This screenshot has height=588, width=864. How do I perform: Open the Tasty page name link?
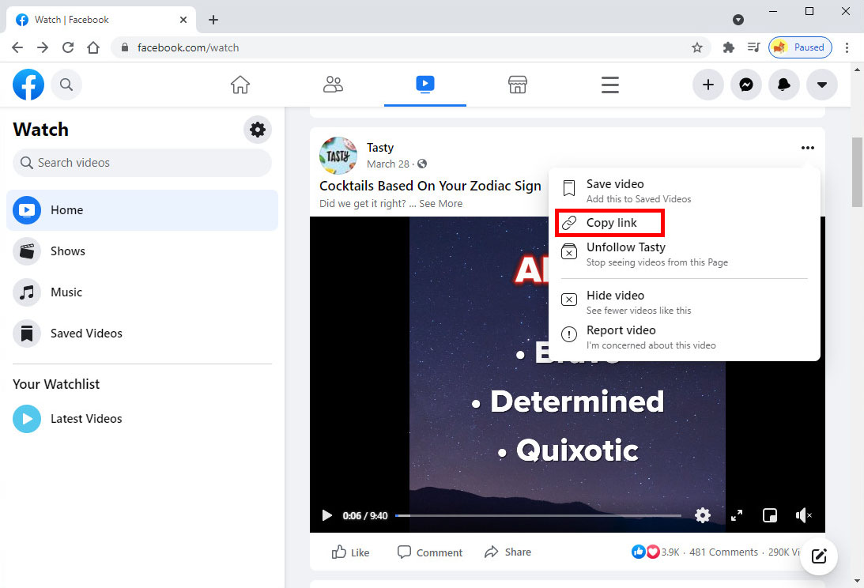(380, 148)
